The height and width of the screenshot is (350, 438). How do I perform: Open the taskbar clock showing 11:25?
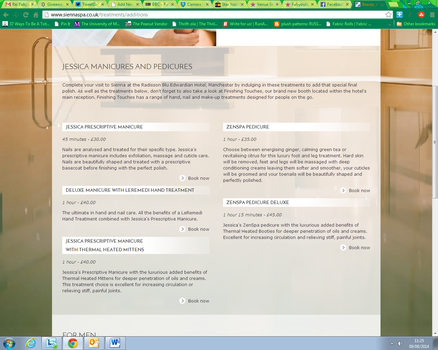point(419,344)
